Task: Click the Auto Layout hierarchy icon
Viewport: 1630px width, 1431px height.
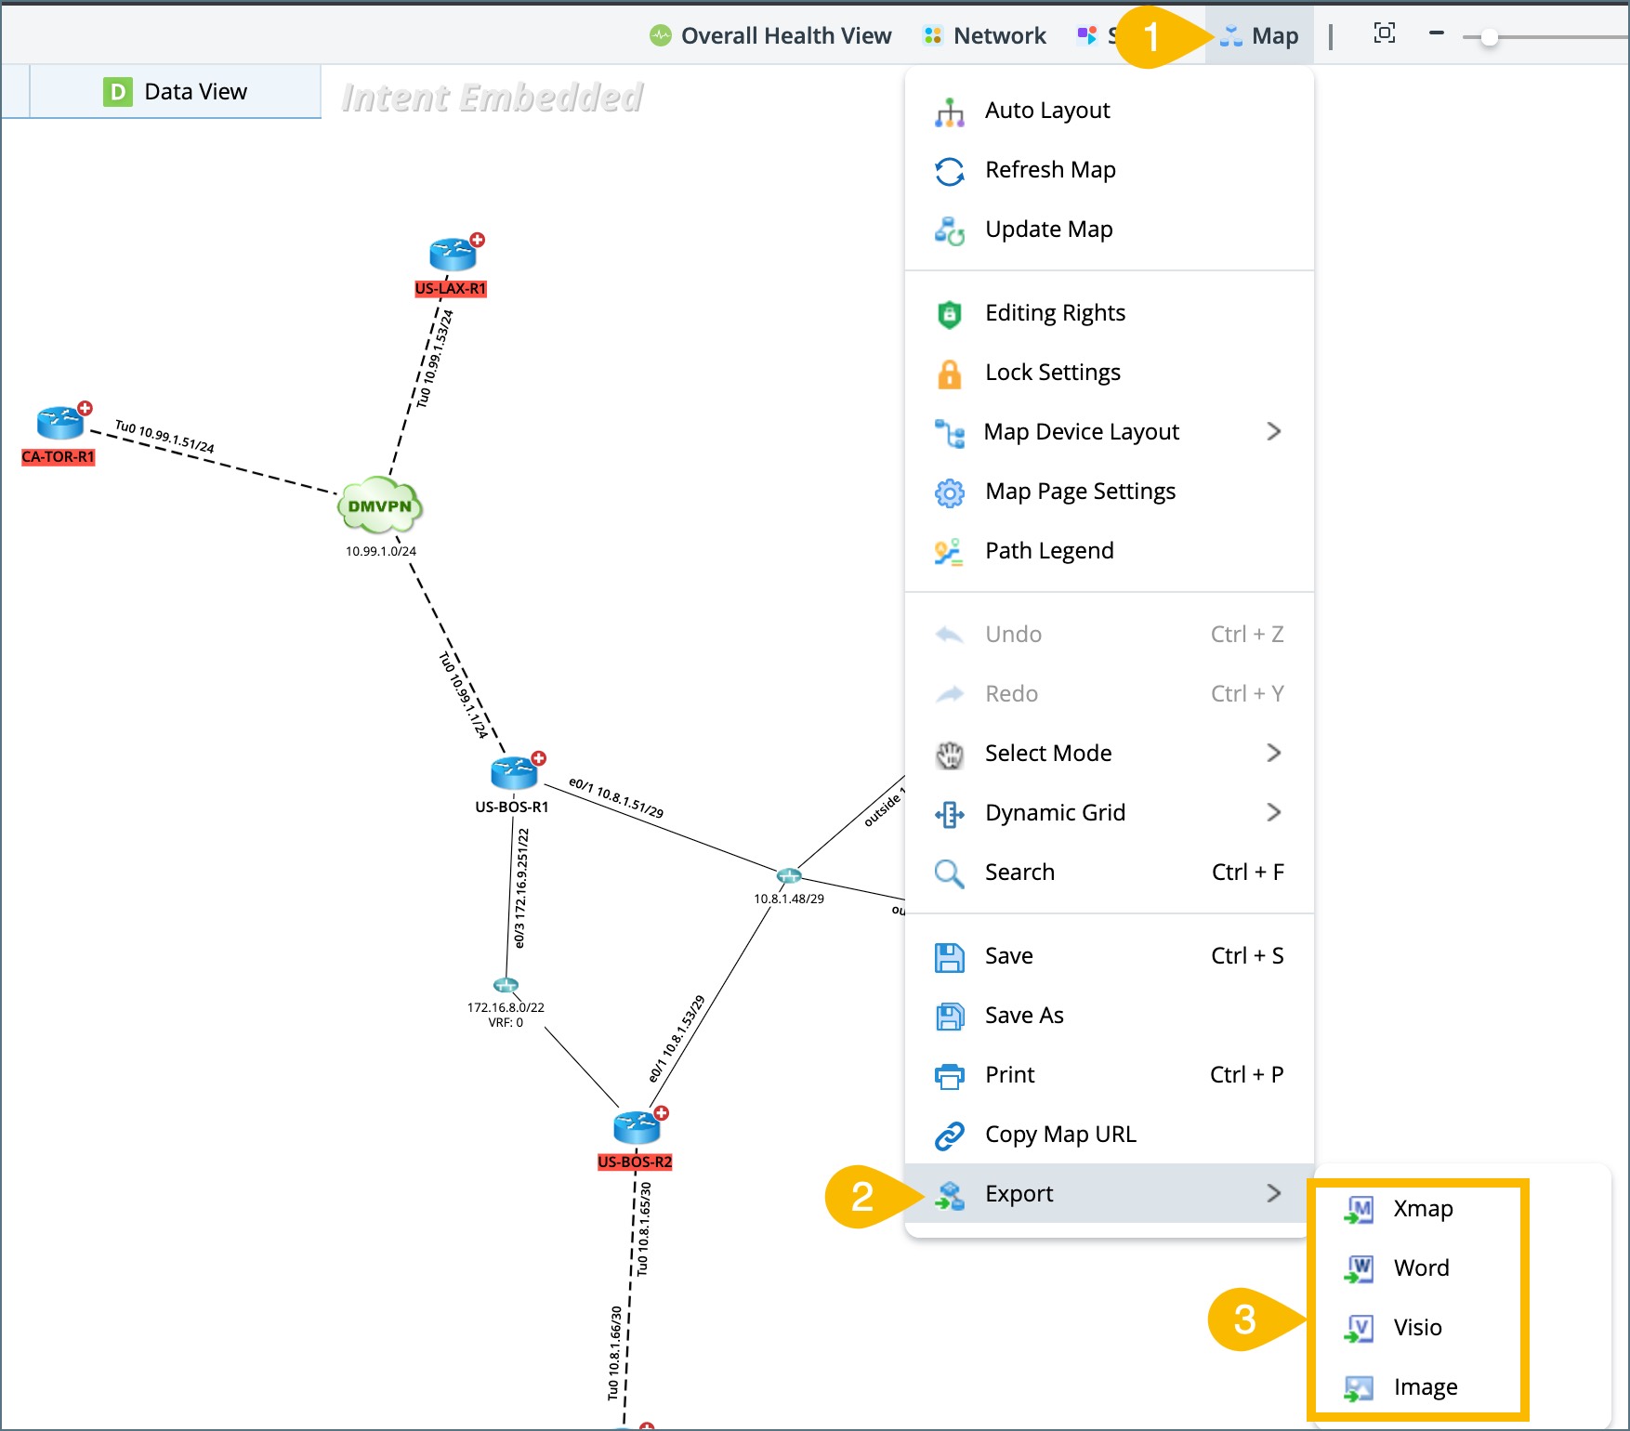Action: (x=949, y=112)
